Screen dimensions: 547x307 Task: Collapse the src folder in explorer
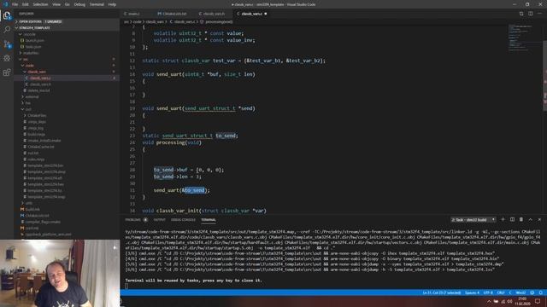[67, 59]
